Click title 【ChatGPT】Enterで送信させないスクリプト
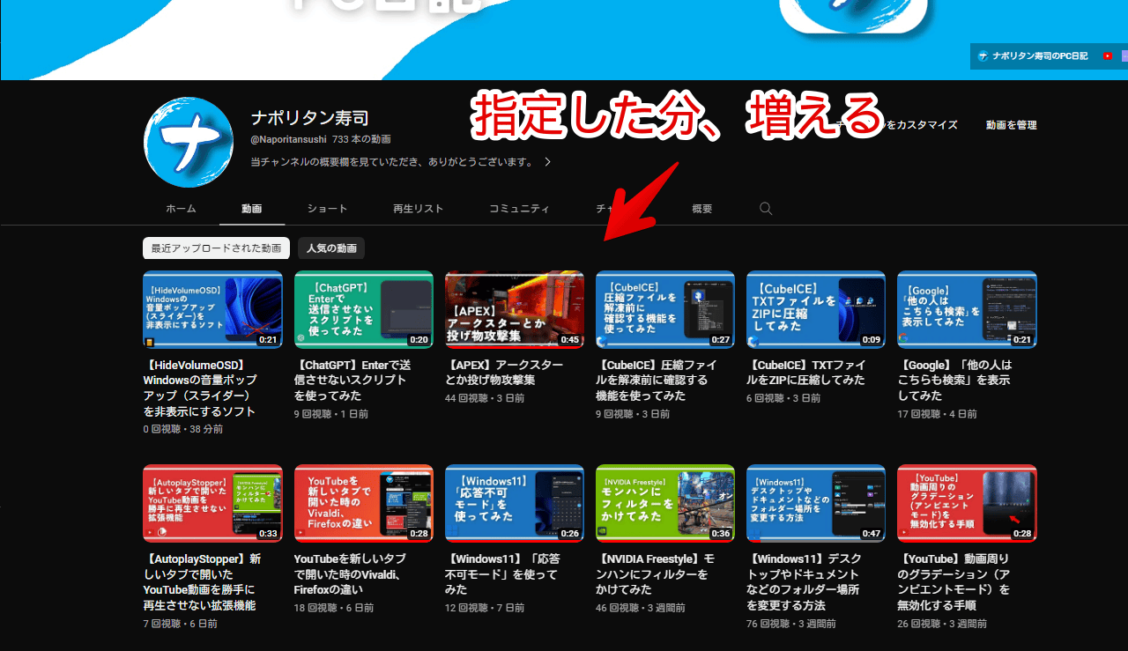The image size is (1128, 651). pyautogui.click(x=352, y=380)
